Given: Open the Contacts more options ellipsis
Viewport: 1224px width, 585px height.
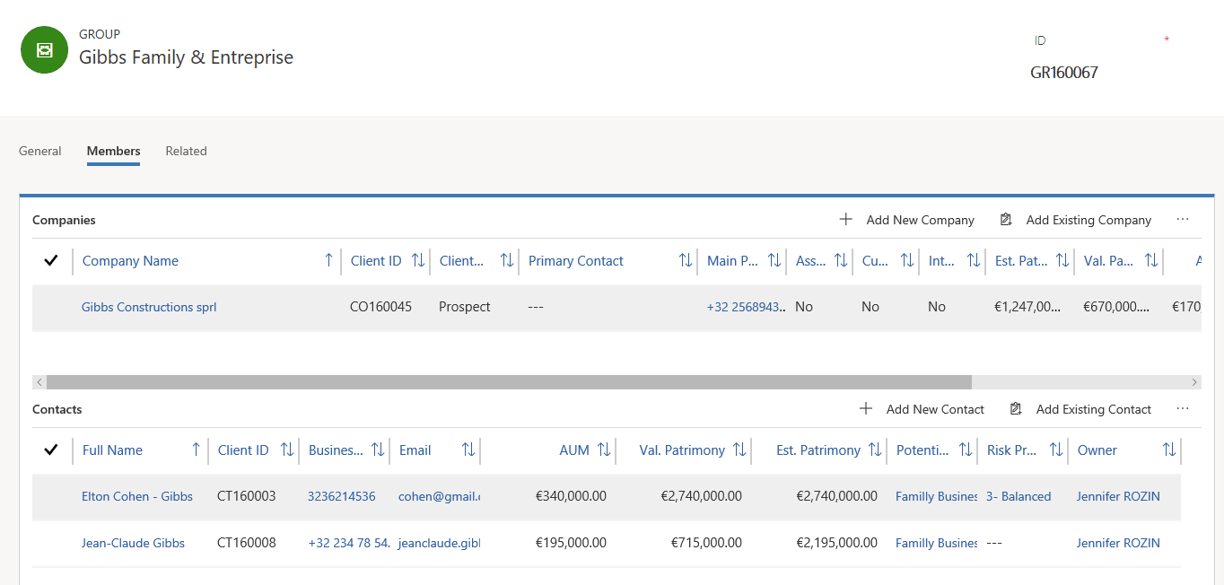Looking at the screenshot, I should pos(1182,408).
